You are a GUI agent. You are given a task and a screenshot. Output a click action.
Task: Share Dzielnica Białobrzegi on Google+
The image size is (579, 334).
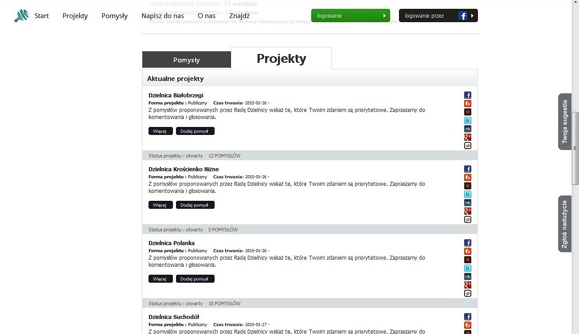pos(468,137)
